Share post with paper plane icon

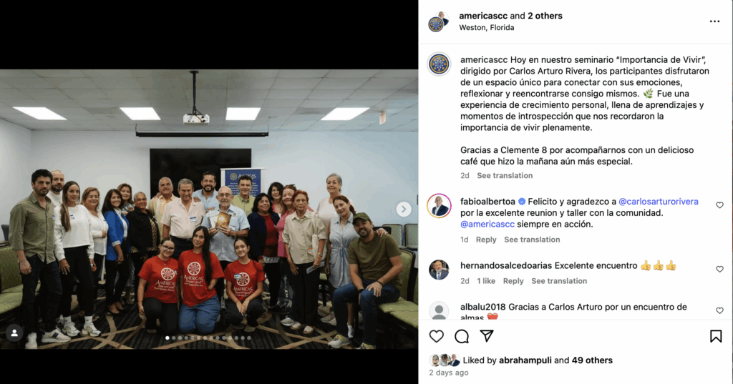487,336
